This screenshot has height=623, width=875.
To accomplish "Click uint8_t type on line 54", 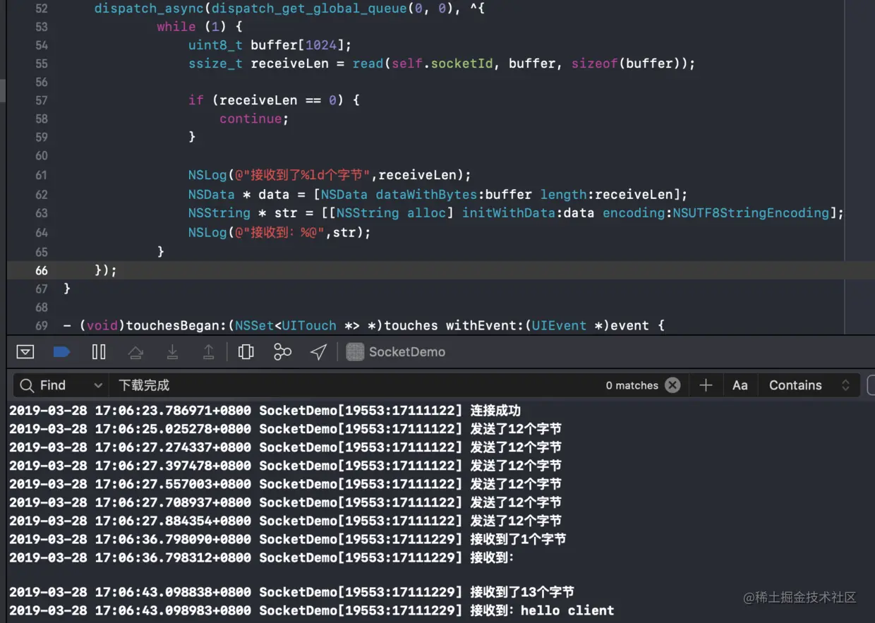I will [215, 45].
